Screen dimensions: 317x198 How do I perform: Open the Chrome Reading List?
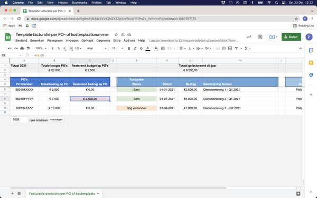pos(303,26)
